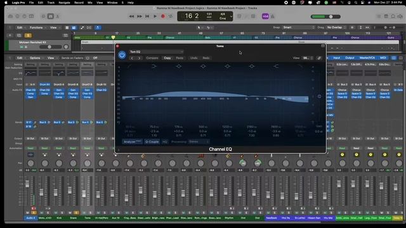406x228 pixels.
Task: Select the Input filter tab in the Mixer
Action: [x=336, y=58]
